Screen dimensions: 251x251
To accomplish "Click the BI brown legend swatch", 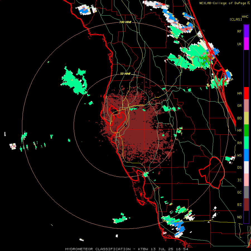I will [x=246, y=205].
